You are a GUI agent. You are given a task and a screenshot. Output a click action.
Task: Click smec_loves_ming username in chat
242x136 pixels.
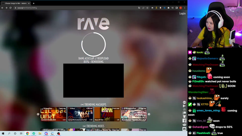click(x=208, y=111)
